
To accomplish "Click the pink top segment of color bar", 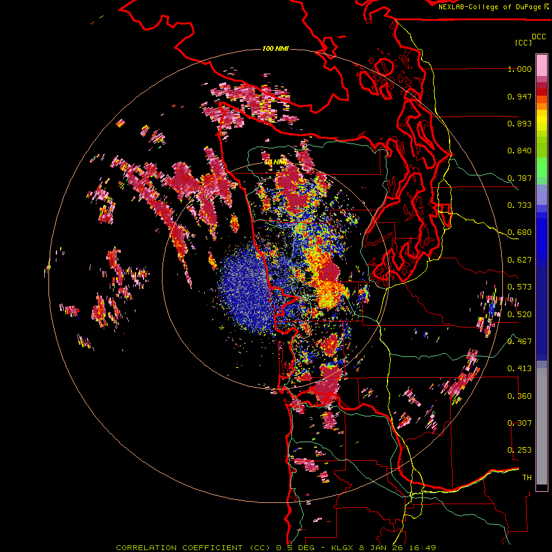I will pyautogui.click(x=542, y=66).
